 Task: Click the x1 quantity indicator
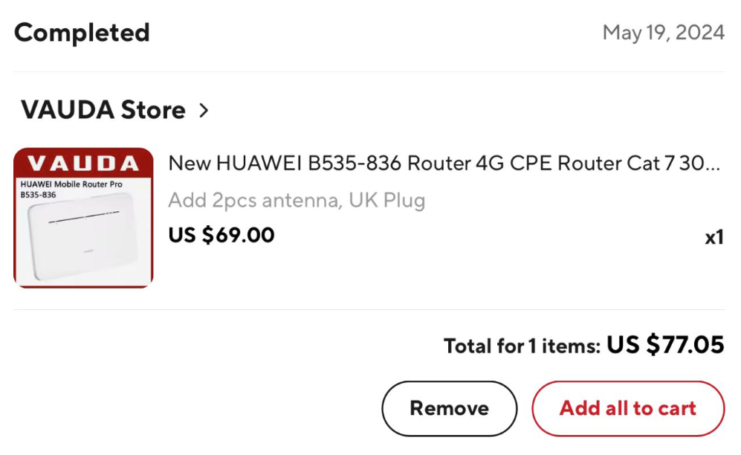pyautogui.click(x=714, y=237)
